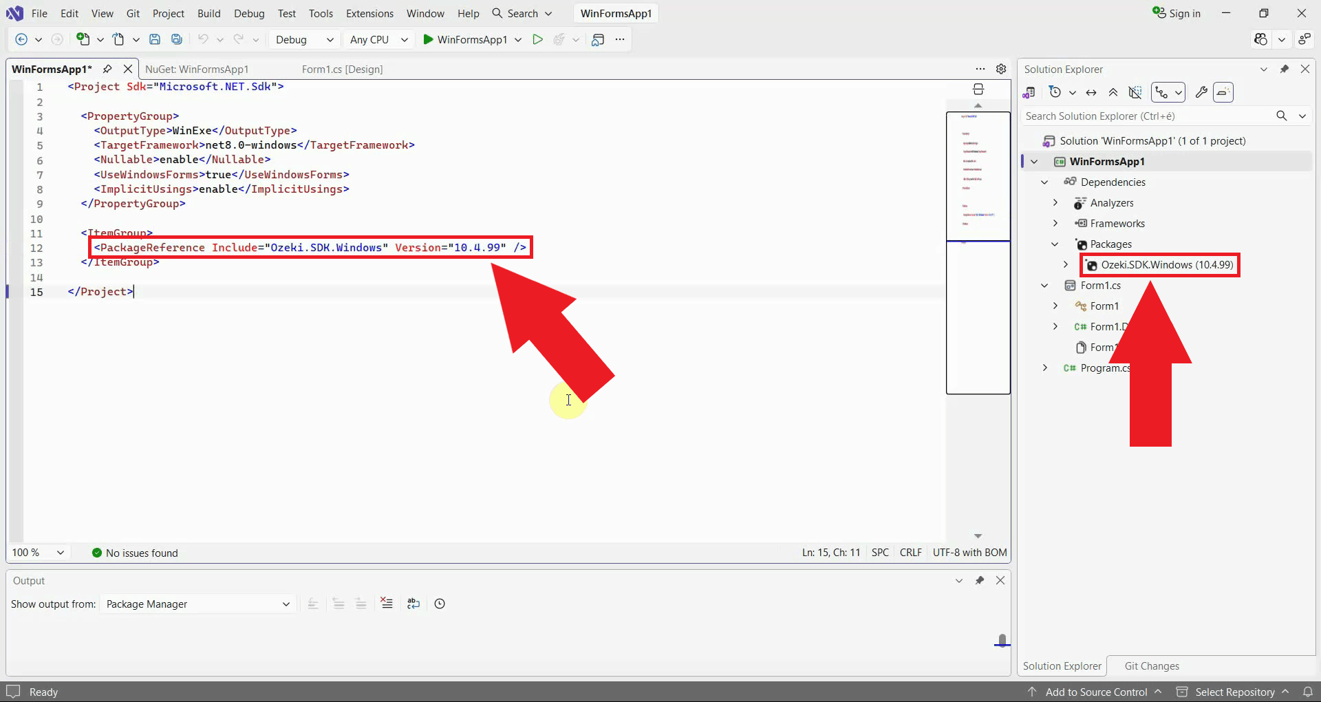Open notifications bell in status bar
The height and width of the screenshot is (702, 1321).
click(x=1308, y=692)
